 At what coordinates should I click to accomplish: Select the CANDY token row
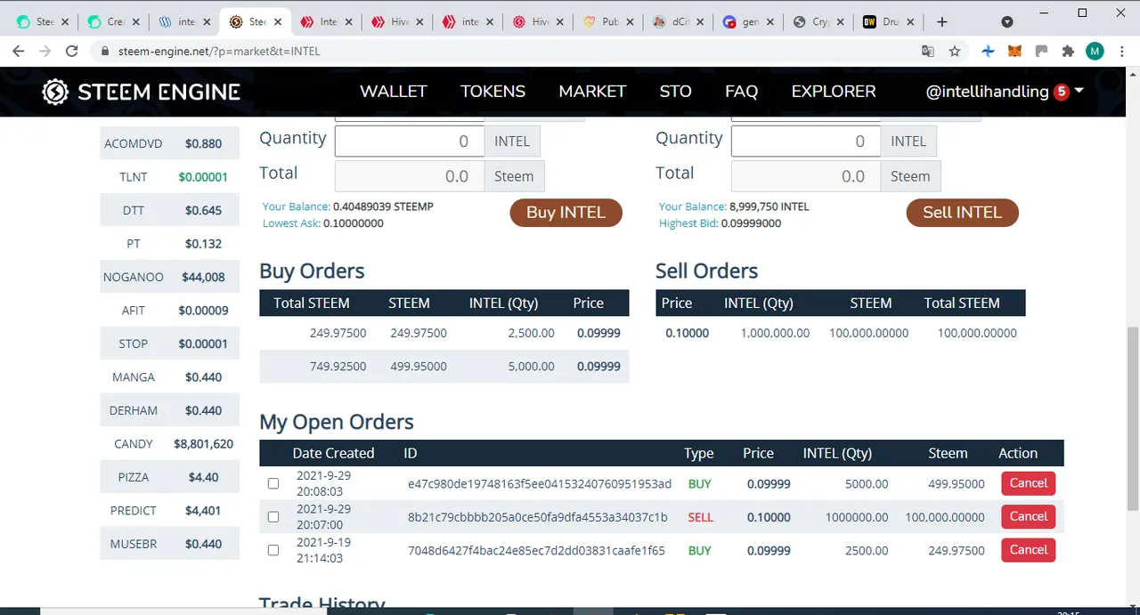(169, 443)
